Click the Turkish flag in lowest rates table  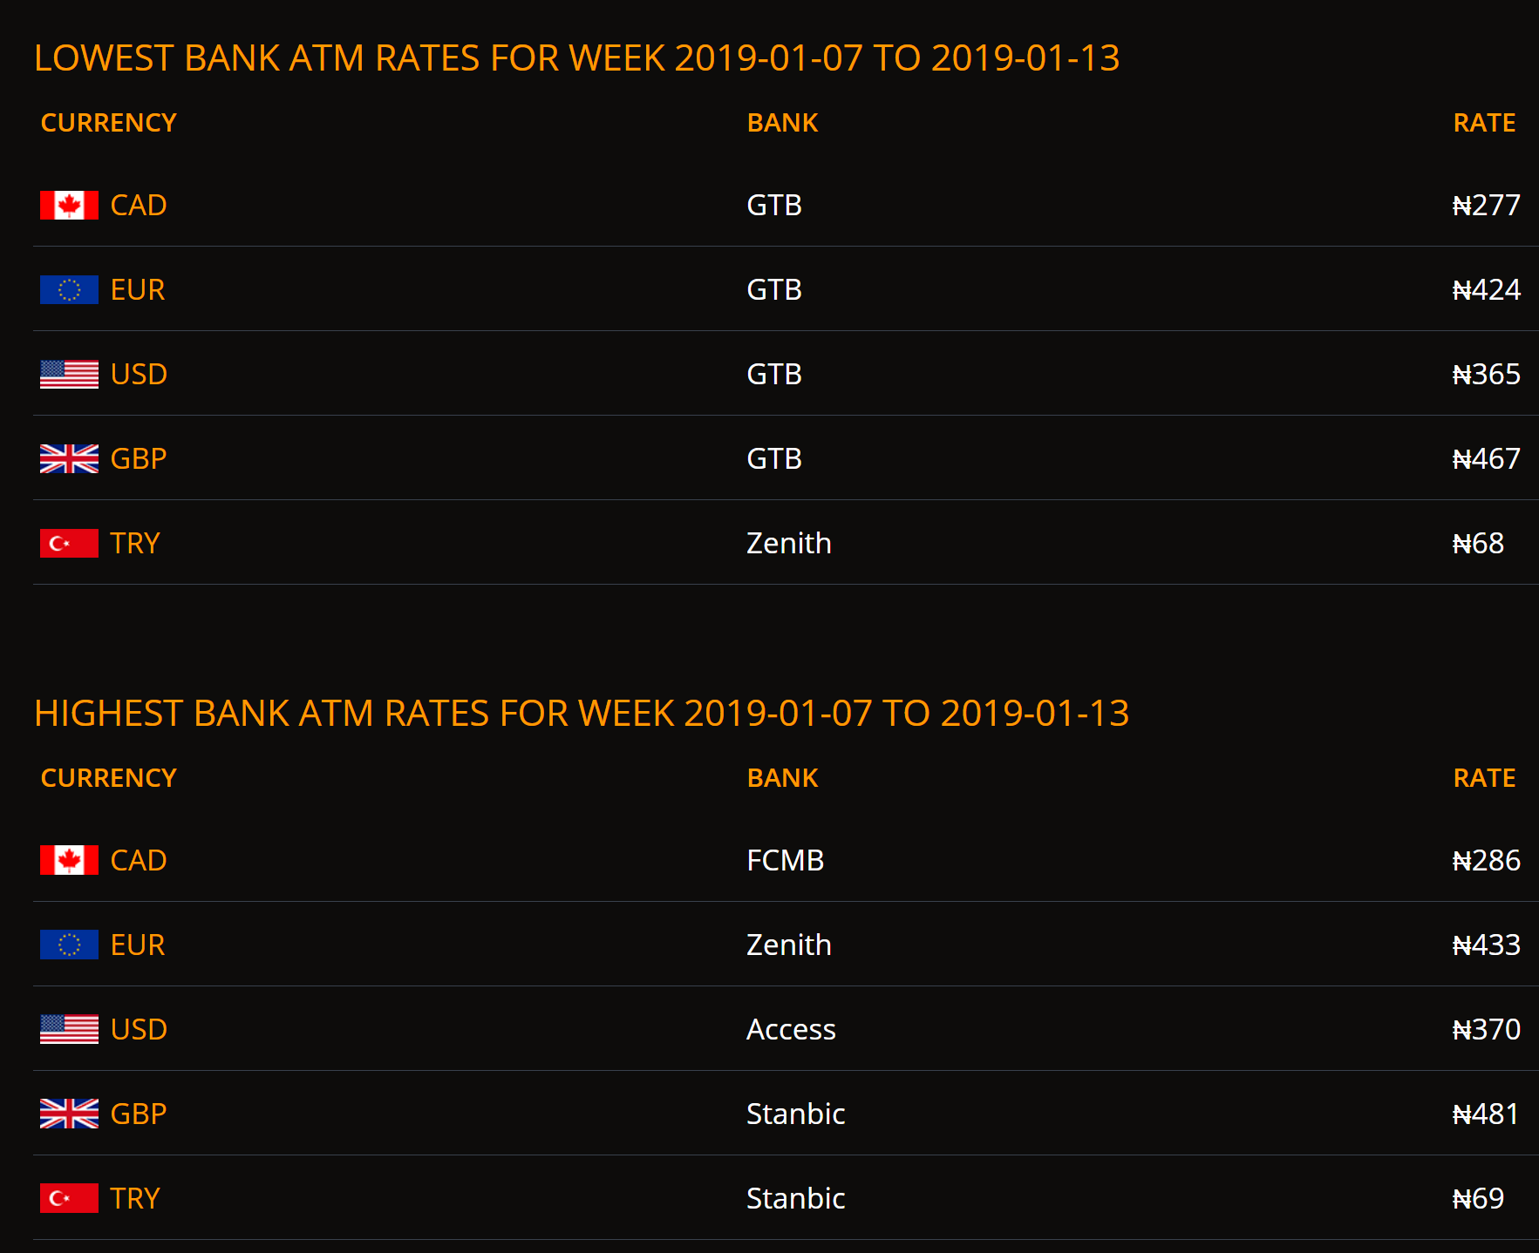coord(69,544)
